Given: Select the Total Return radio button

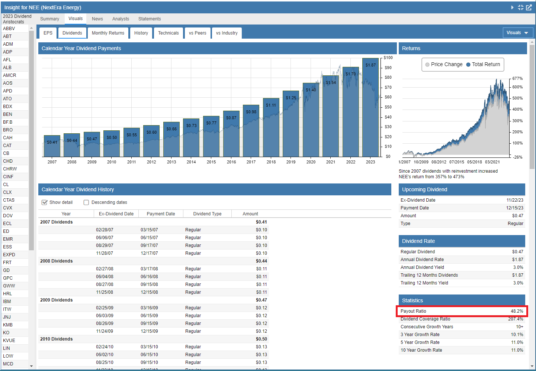Looking at the screenshot, I should click(468, 65).
